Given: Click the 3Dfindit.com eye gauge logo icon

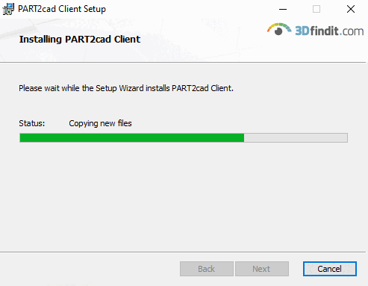Looking at the screenshot, I should 279,29.
